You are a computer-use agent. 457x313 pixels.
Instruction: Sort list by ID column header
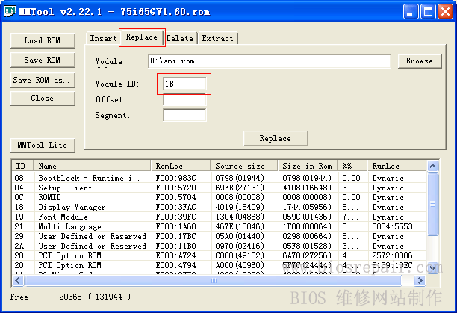pyautogui.click(x=22, y=166)
